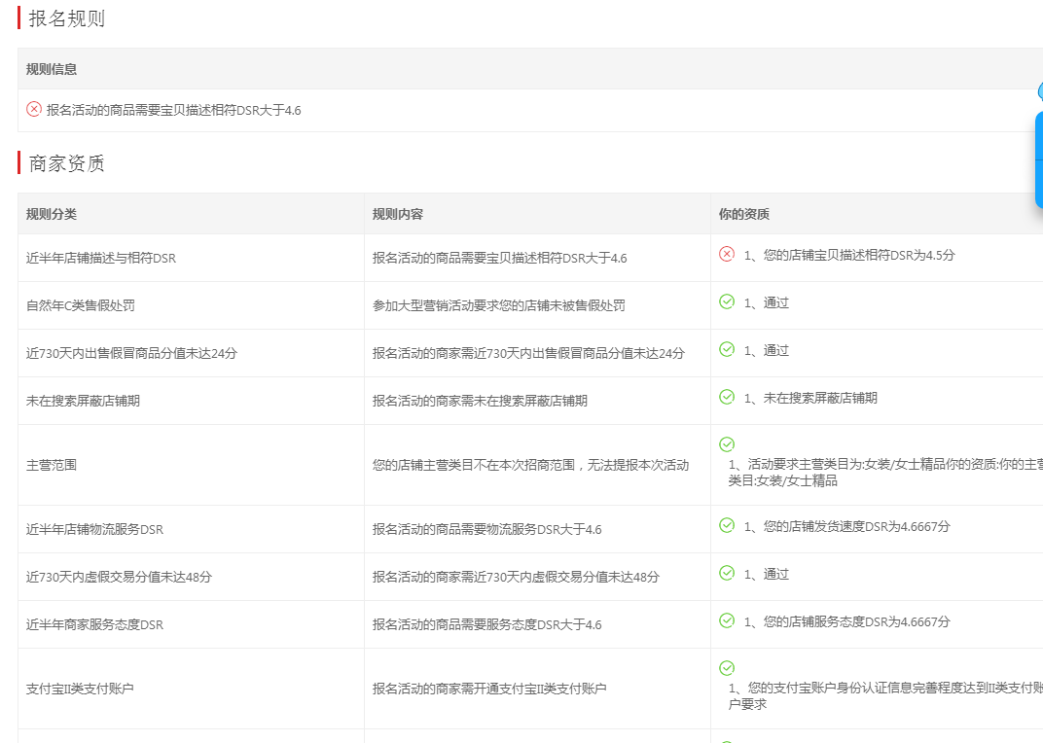1043x743 pixels.
Task: Click green check for 近730天内虚假交易 row
Action: pyautogui.click(x=727, y=573)
